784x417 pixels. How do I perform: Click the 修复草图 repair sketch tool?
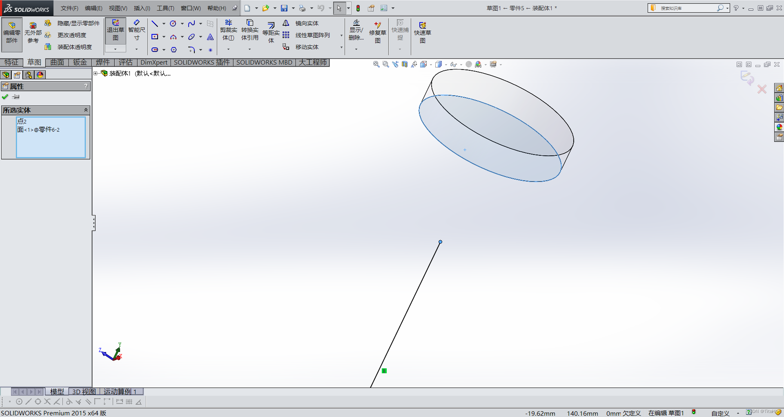(378, 33)
